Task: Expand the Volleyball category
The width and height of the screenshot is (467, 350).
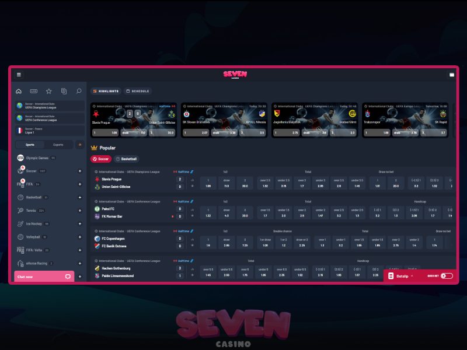Action: (80, 237)
